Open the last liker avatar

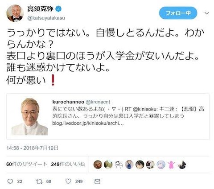182,164
